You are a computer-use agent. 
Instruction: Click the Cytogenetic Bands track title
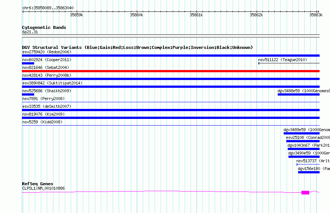[44, 27]
